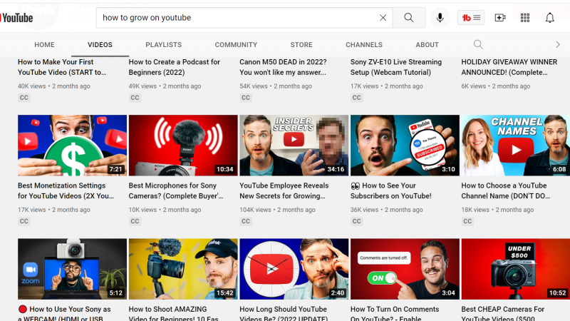Search within channel using tab magnifier
The image size is (570, 321).
click(478, 45)
